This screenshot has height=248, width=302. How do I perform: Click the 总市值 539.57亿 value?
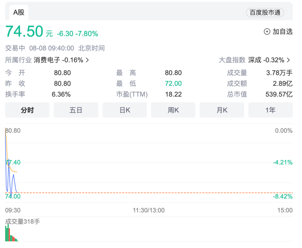click(x=279, y=94)
